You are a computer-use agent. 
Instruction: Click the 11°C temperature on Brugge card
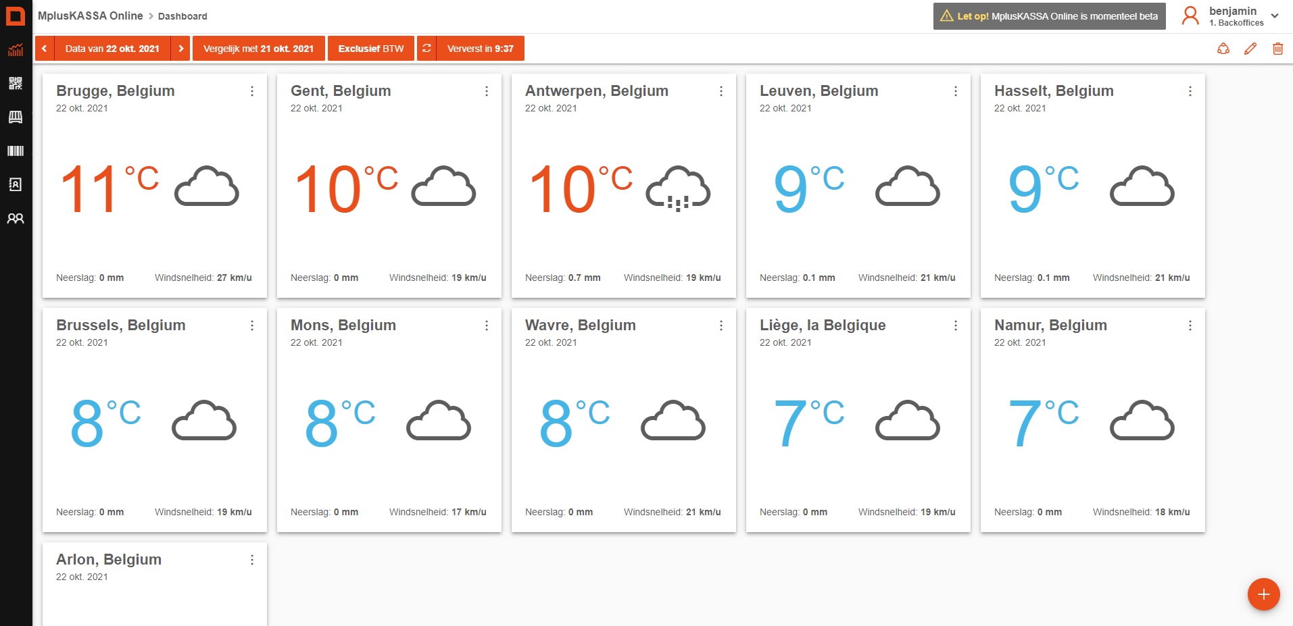[x=109, y=189]
